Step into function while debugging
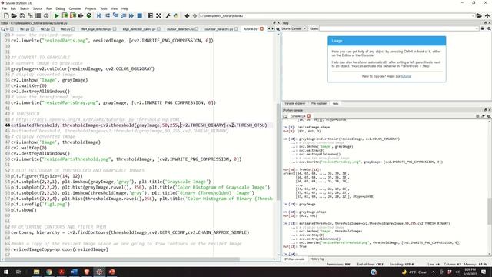The width and height of the screenshot is (492, 277). (x=115, y=15)
